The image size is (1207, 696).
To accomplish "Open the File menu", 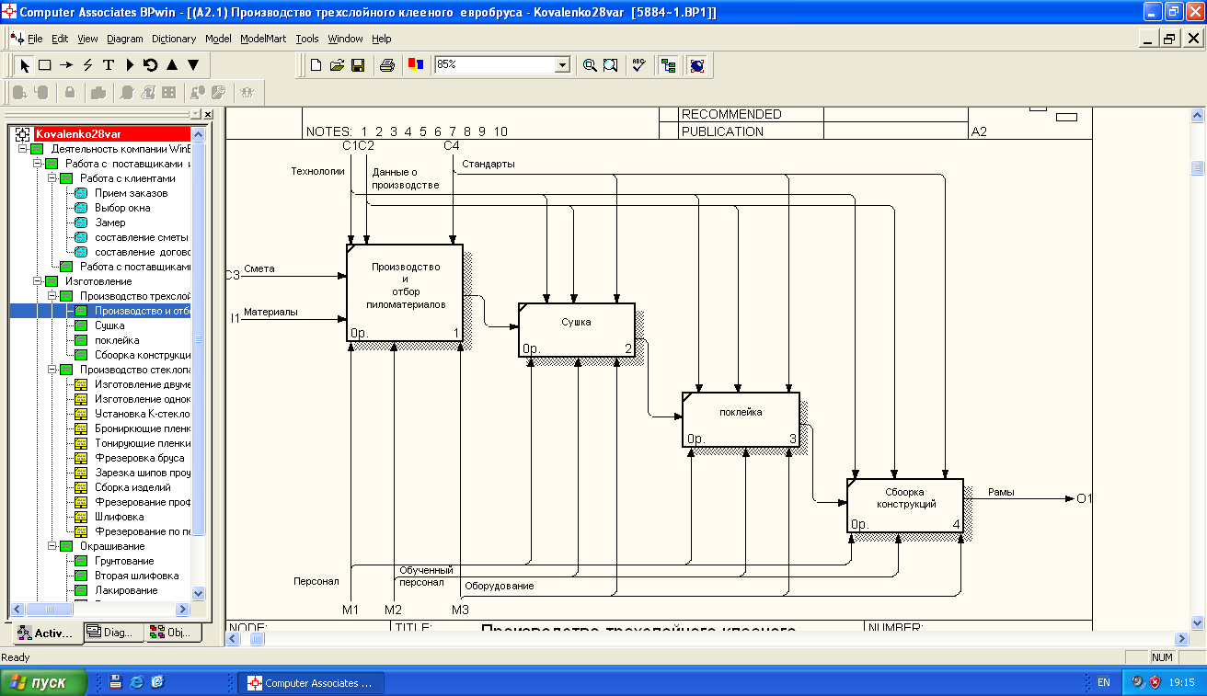I will (x=35, y=39).
